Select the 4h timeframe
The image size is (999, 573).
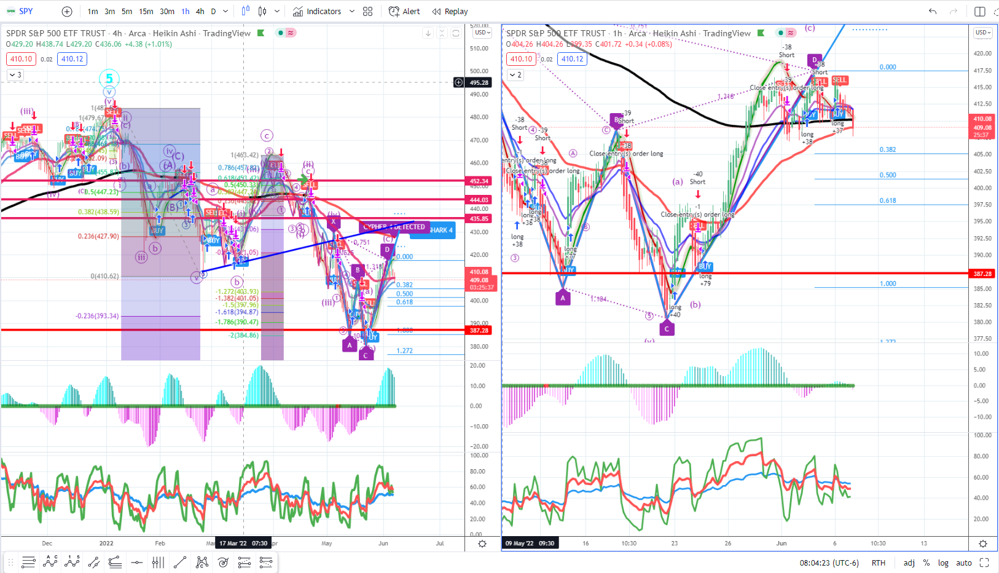200,11
